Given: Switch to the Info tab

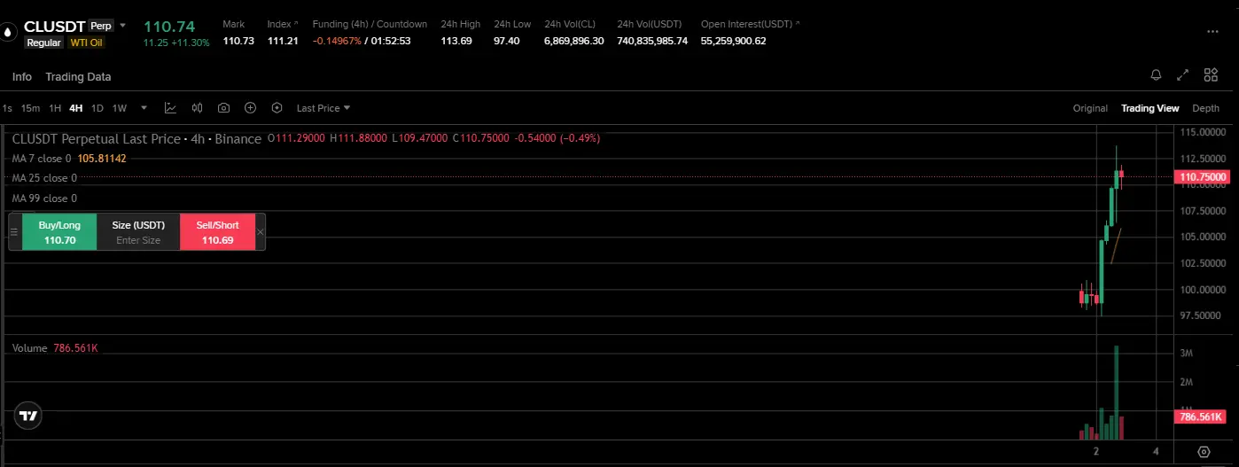Looking at the screenshot, I should [22, 77].
